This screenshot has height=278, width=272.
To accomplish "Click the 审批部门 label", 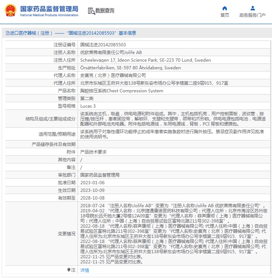I will coord(67,175).
